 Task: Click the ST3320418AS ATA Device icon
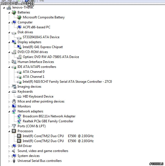coord(19,38)
